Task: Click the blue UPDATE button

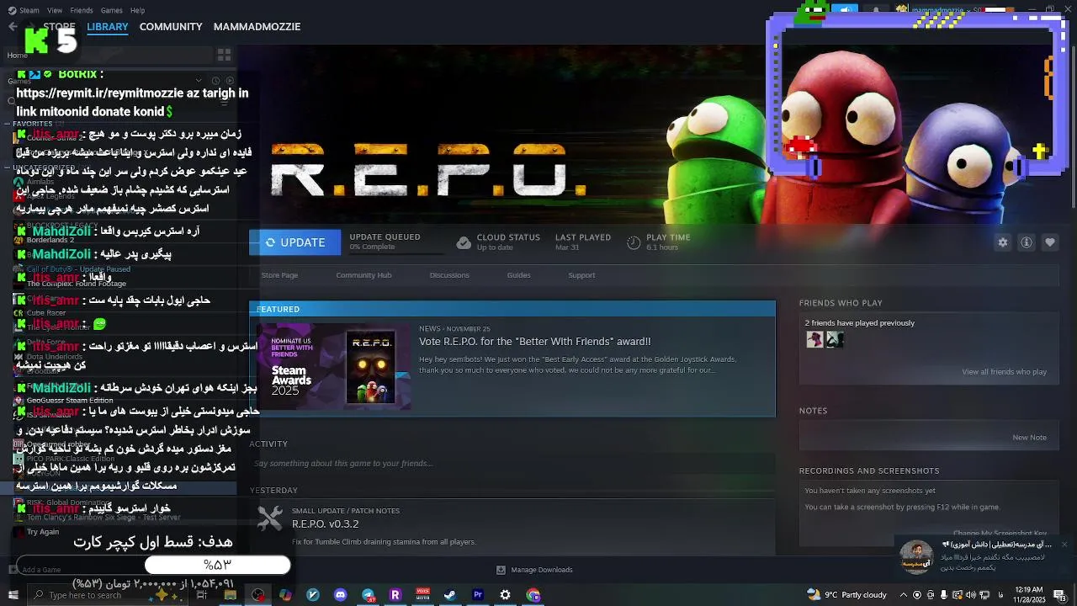Action: click(294, 242)
